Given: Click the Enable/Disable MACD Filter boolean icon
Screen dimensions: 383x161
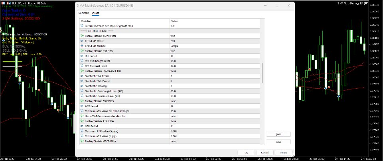Looking at the screenshot, I should 82,141.
